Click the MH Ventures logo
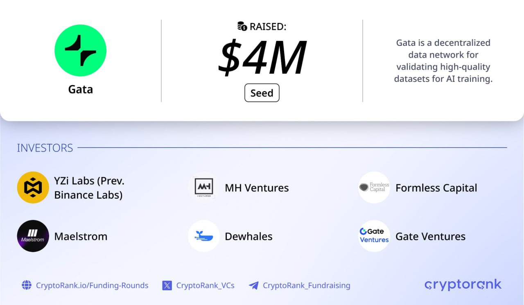Image resolution: width=524 pixels, height=305 pixels. [x=204, y=188]
